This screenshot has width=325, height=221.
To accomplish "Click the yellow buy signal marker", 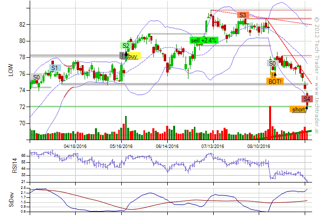I will click(x=133, y=56).
